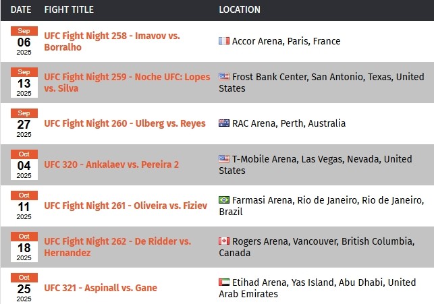Viewport: 434px width, 304px height.
Task: Click the Brazil flag icon
Action: click(x=224, y=200)
